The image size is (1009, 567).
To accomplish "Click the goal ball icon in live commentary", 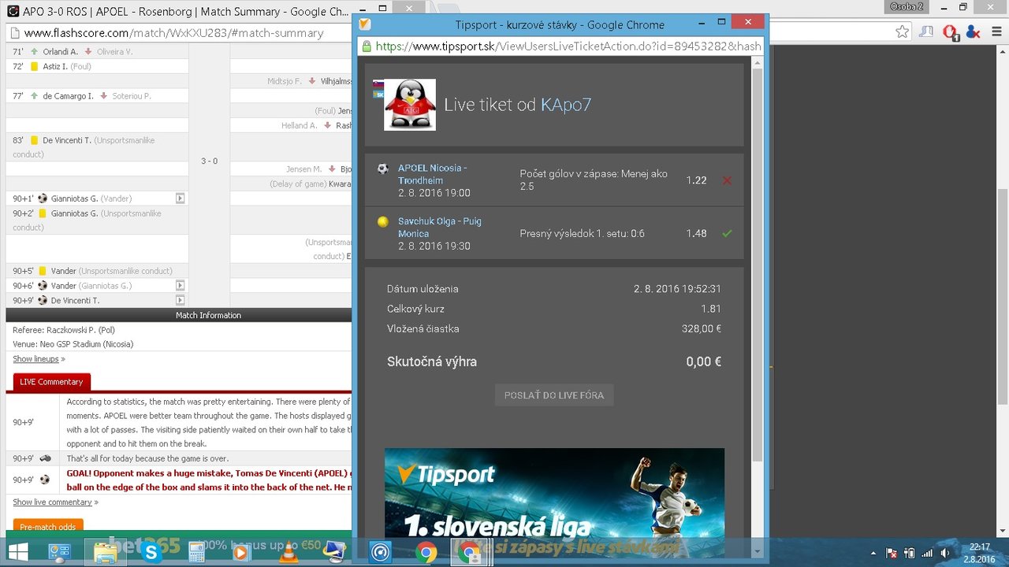I will (x=45, y=480).
